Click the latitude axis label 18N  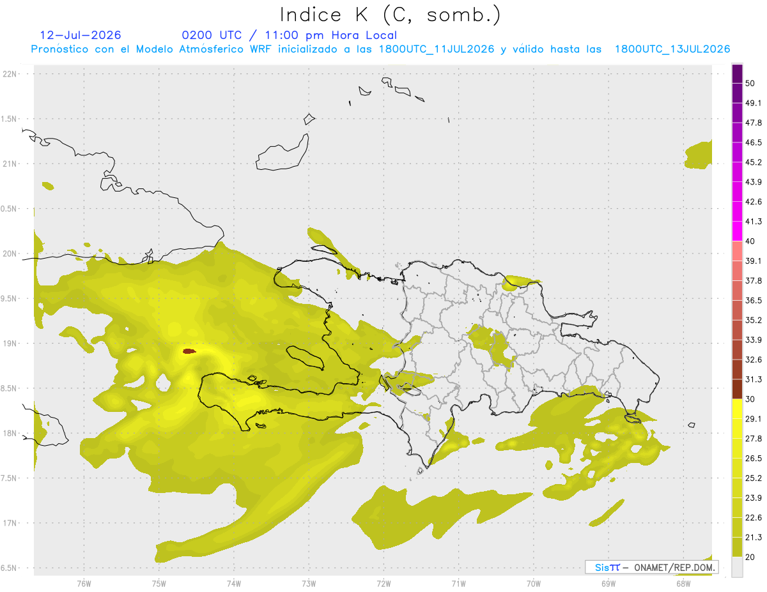coord(10,434)
